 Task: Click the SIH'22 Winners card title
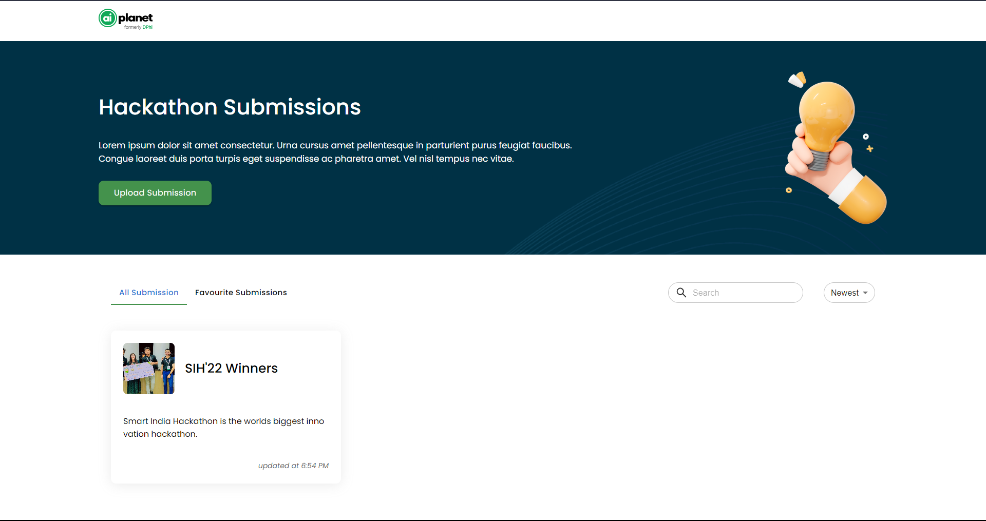(231, 369)
